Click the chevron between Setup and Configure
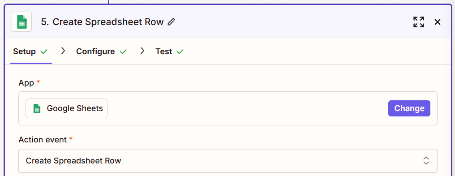 63,51
